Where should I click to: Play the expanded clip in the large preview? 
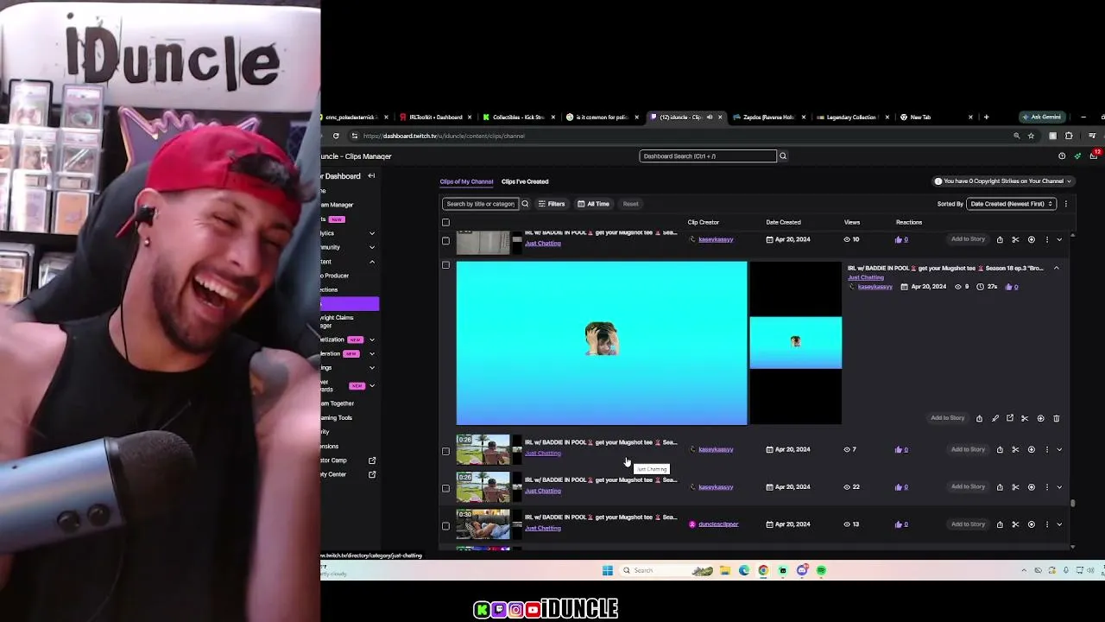pos(602,343)
